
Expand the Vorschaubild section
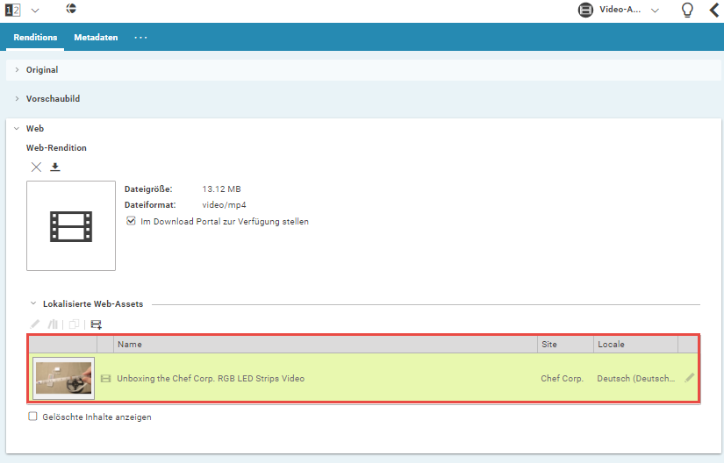(17, 99)
